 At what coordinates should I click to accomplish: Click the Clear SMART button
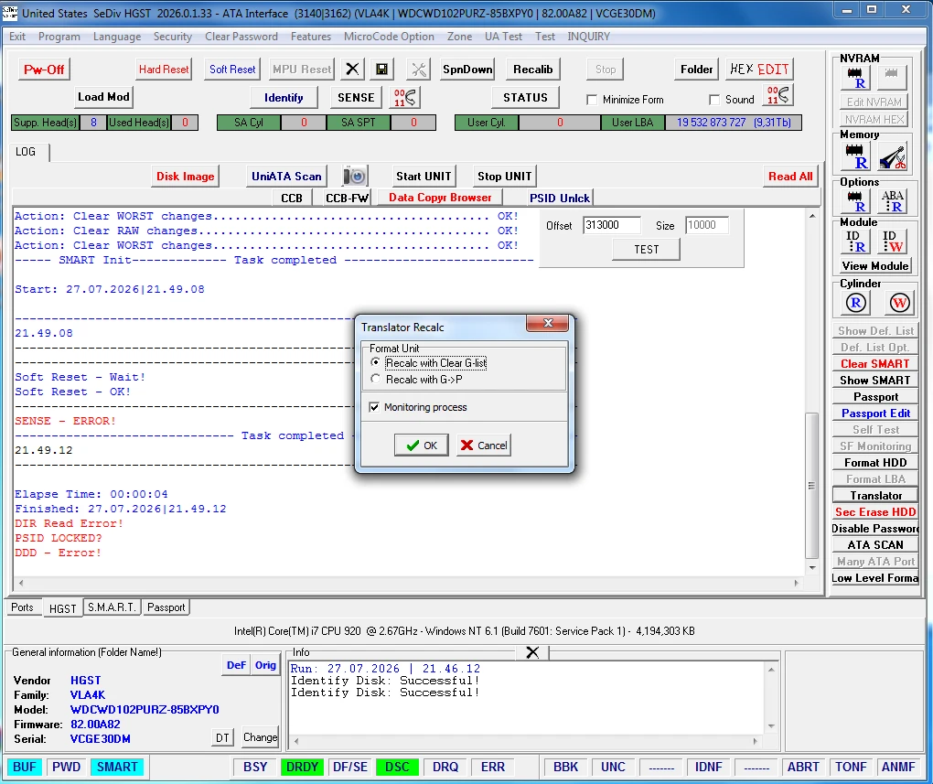874,364
